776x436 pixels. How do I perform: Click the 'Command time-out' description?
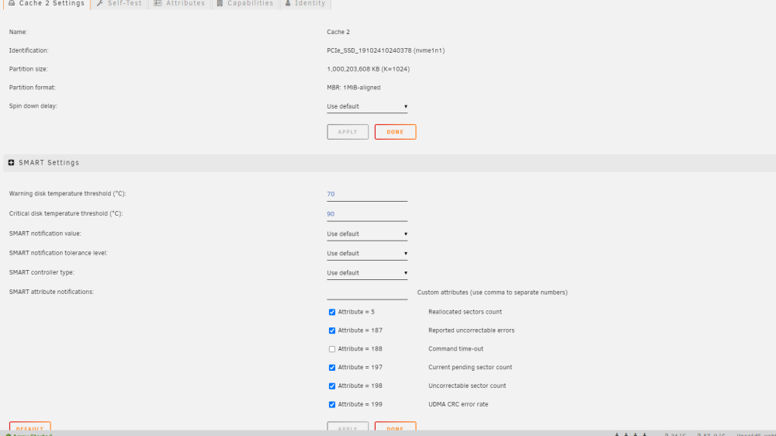point(456,348)
